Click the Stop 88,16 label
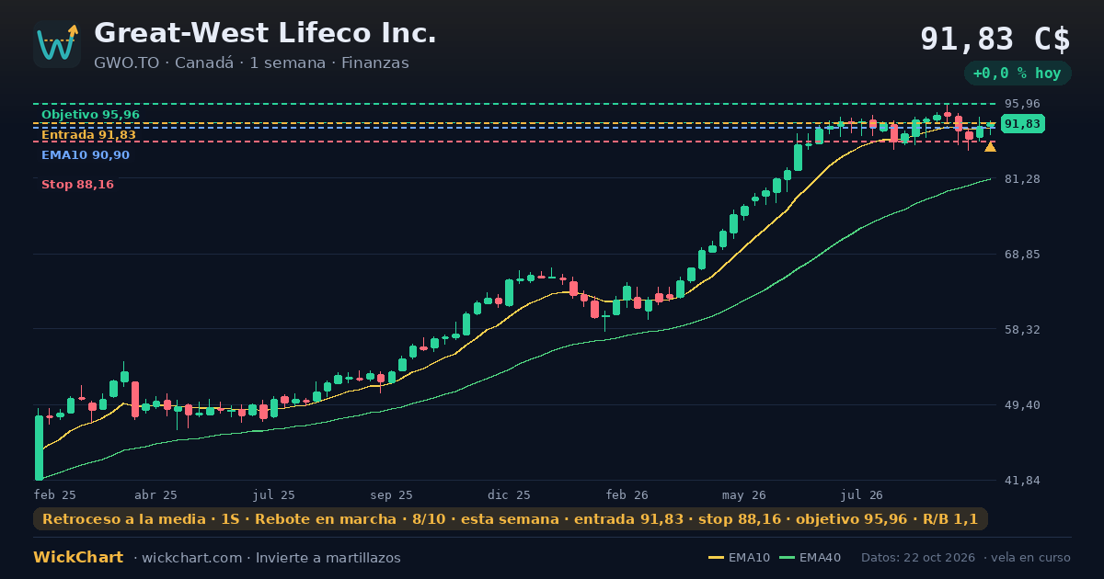 (77, 185)
